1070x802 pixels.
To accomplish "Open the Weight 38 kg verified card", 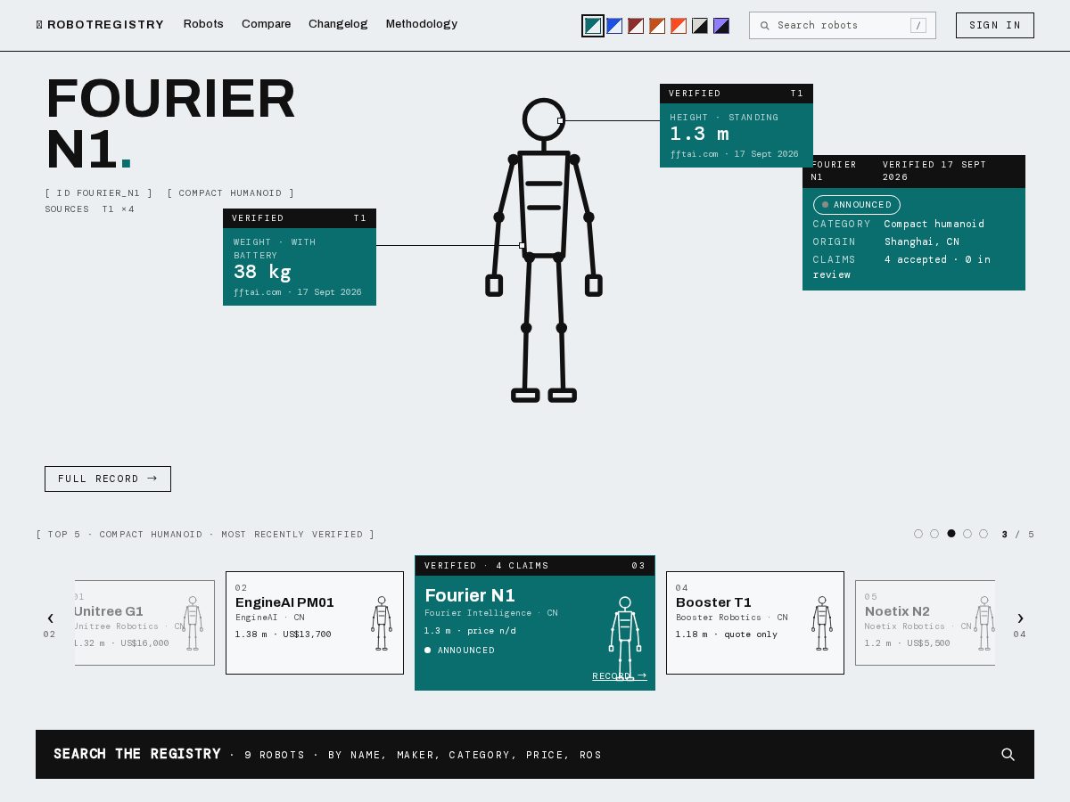I will [300, 257].
